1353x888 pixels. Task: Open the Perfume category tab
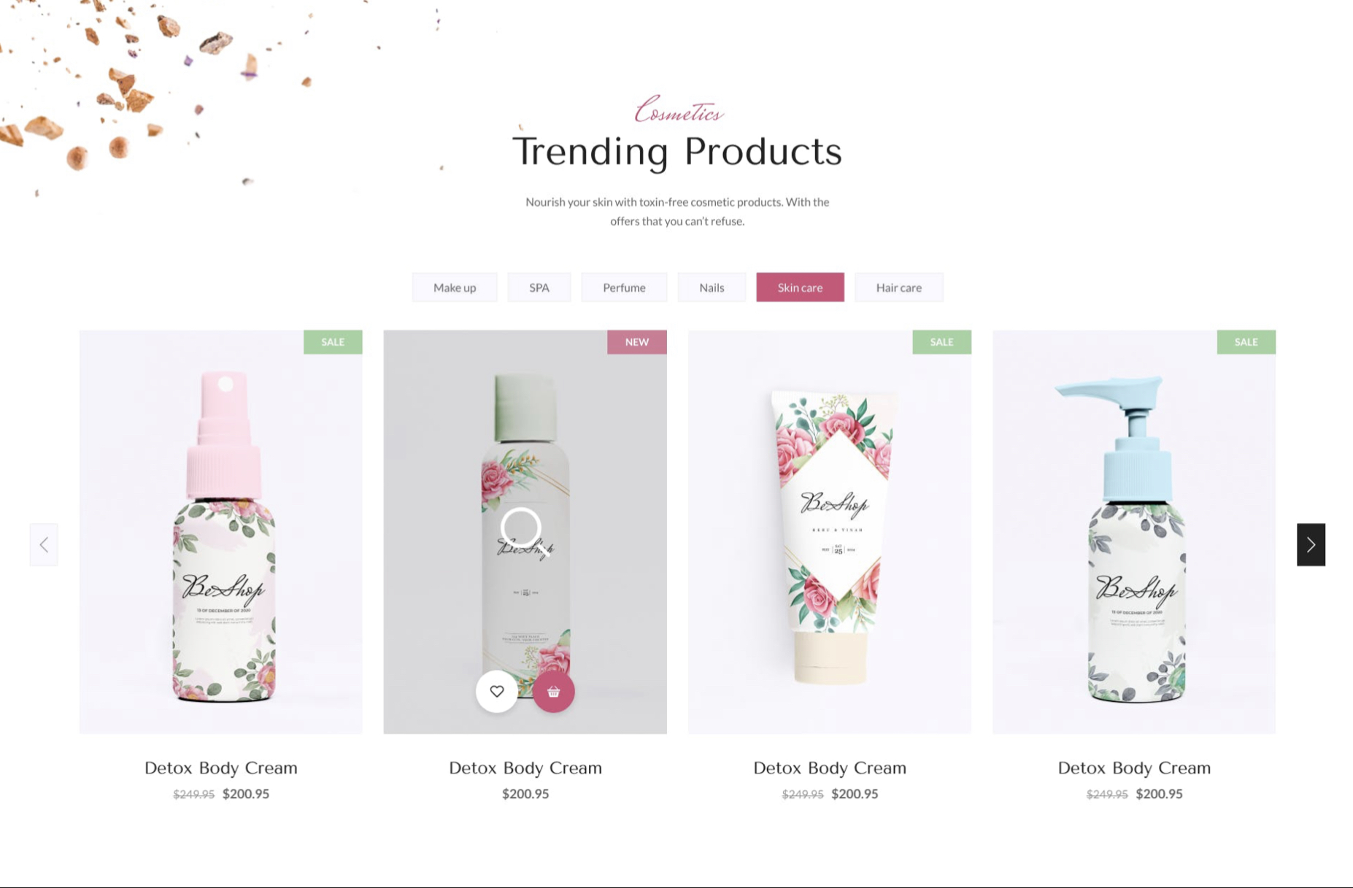click(624, 287)
